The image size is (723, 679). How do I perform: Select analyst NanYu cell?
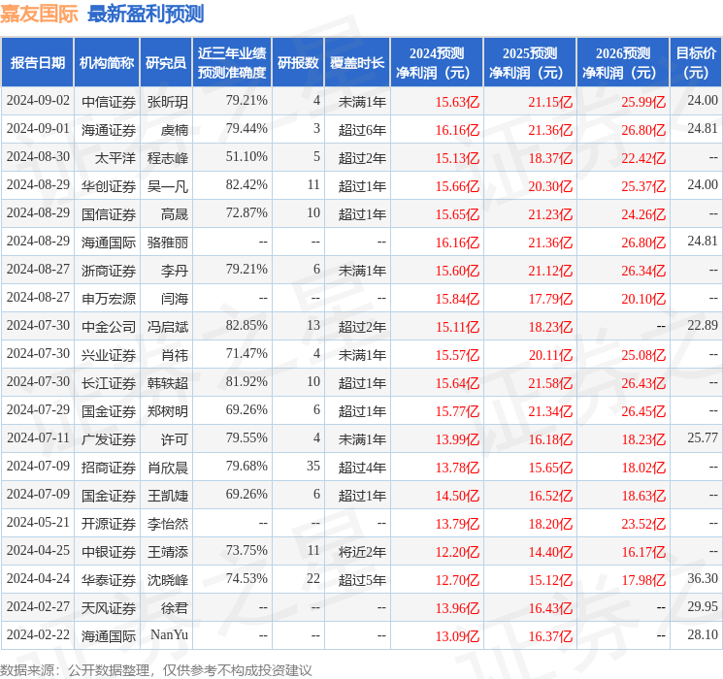tap(166, 635)
